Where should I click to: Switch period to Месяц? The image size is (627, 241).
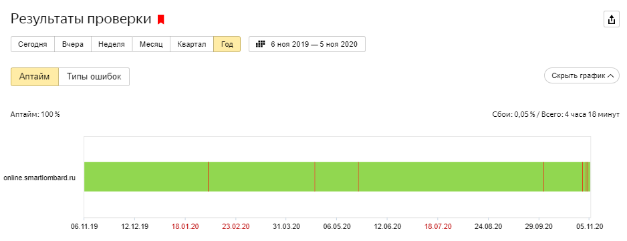pyautogui.click(x=151, y=44)
